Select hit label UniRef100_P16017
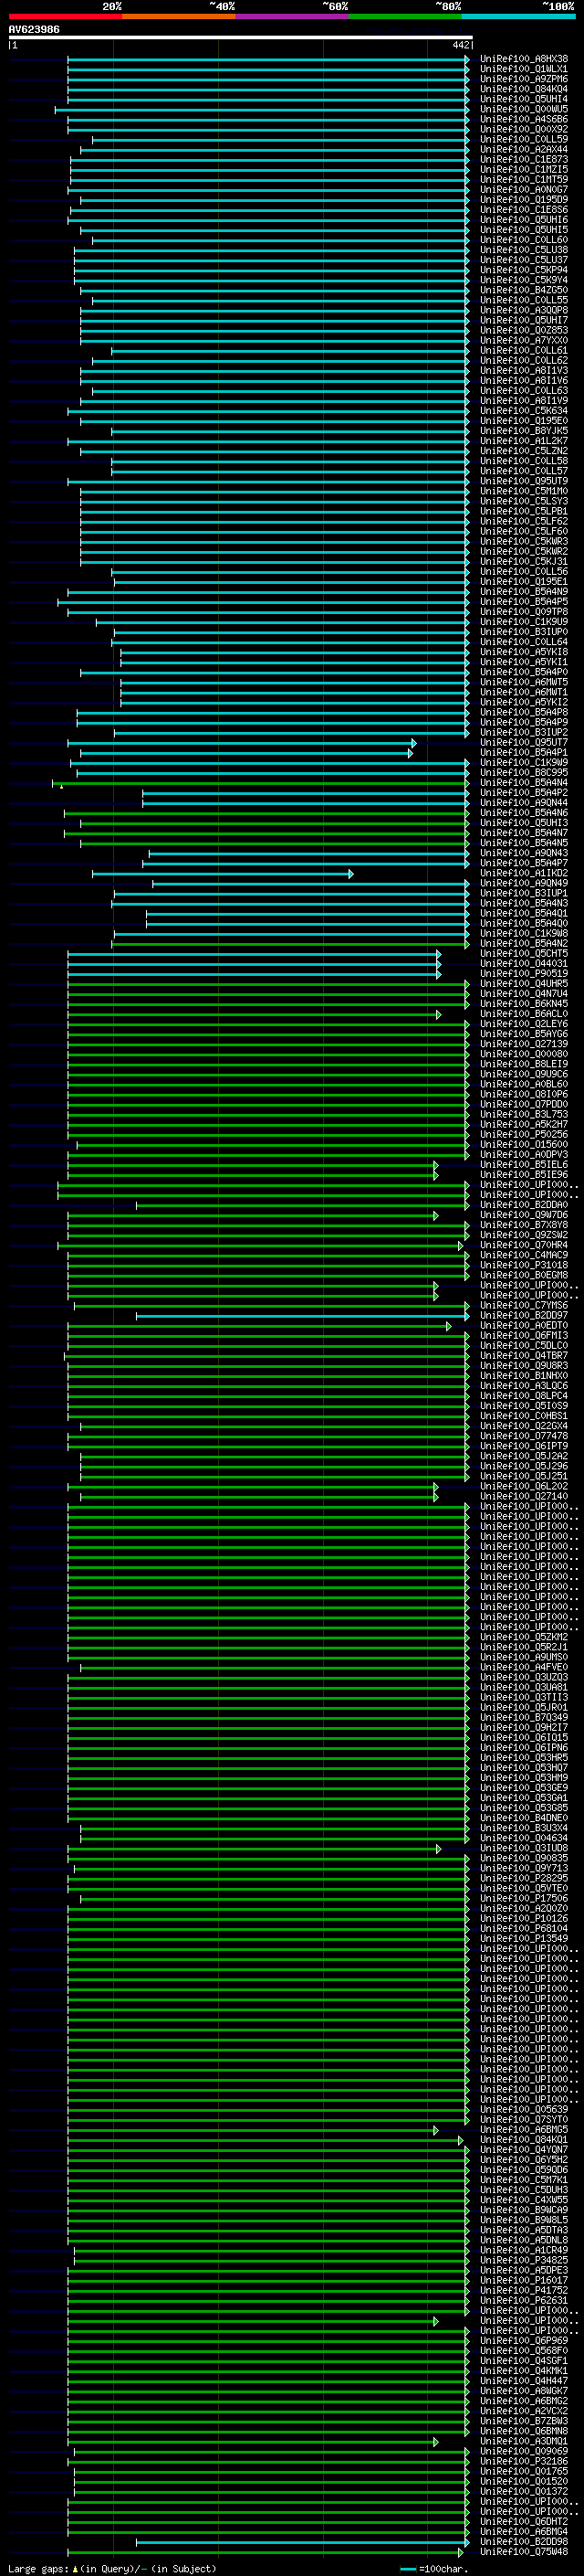The width and height of the screenshot is (584, 2576). [524, 2281]
